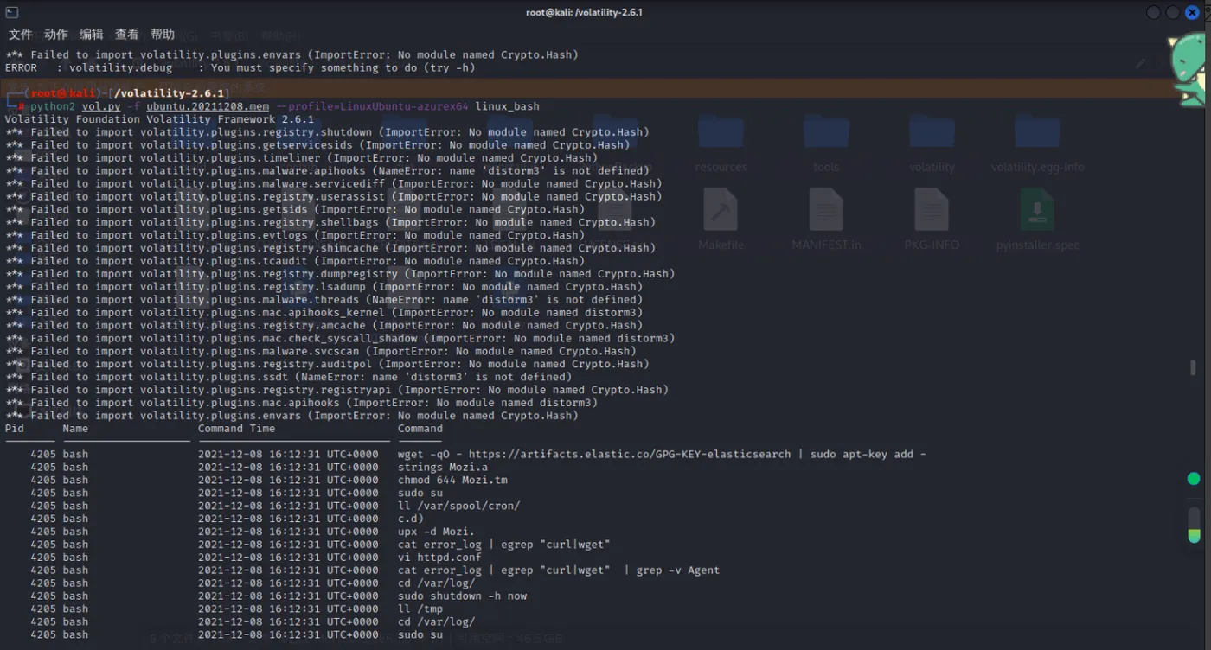Click the command ll /var/spool/cron/
This screenshot has width=1211, height=650.
click(458, 507)
